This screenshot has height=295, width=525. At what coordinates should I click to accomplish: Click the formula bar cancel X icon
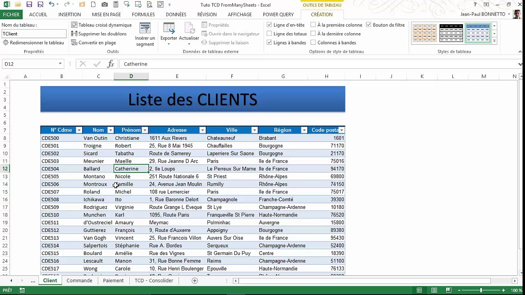83,64
